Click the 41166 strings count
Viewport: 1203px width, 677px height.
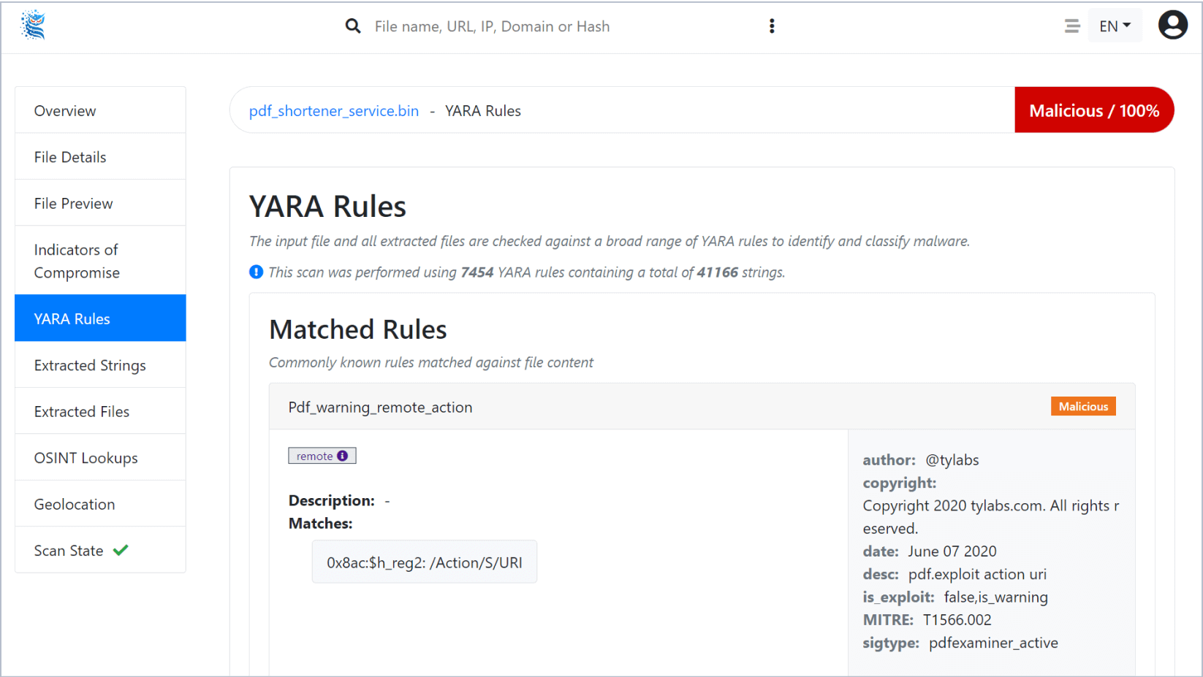[x=718, y=272]
